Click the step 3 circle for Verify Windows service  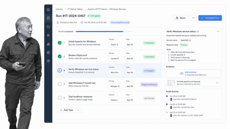click(x=60, y=70)
